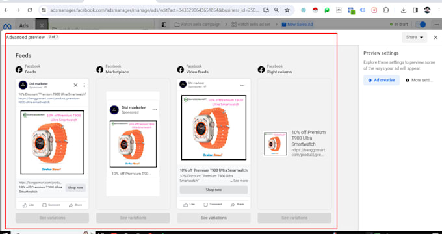Click Share under the Video feeds post
Image resolution: width=442 pixels, height=234 pixels.
click(x=237, y=205)
